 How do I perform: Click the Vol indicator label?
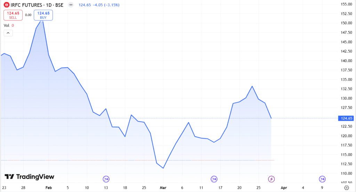click(x=6, y=25)
